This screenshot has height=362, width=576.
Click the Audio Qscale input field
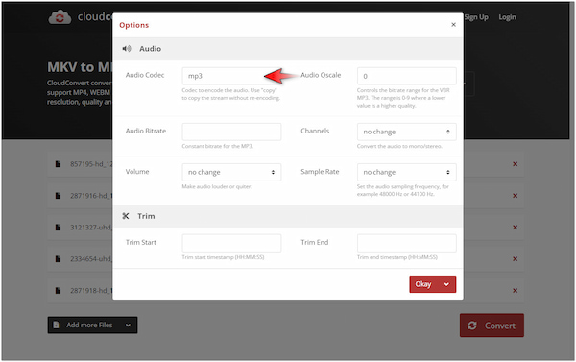(407, 76)
